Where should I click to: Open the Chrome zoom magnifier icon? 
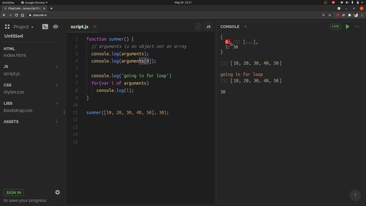click(324, 15)
